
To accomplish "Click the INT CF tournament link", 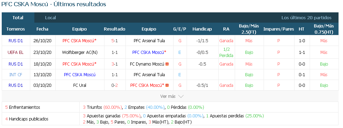I will click(16, 75).
